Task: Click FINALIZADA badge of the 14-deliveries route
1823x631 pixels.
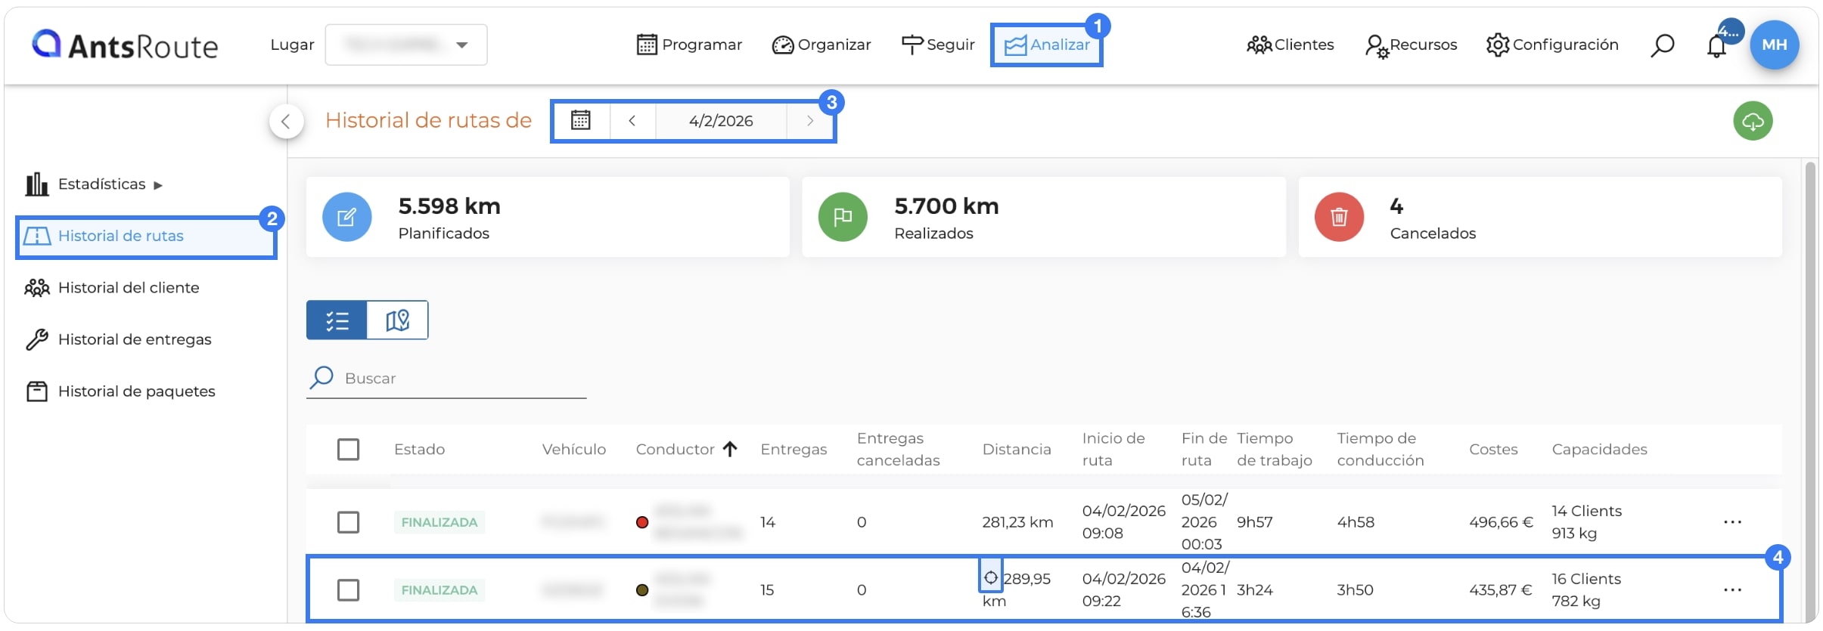Action: (439, 522)
